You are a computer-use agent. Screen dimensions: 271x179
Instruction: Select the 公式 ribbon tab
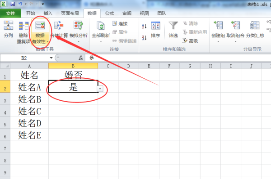point(109,13)
